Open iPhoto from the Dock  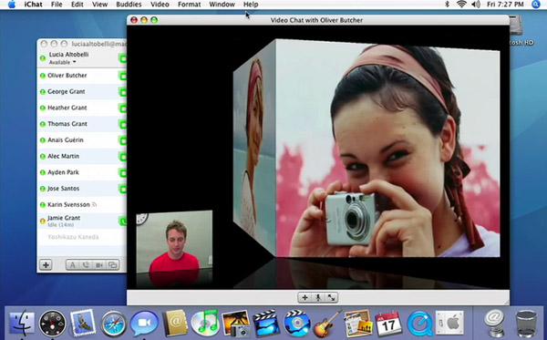(x=235, y=324)
